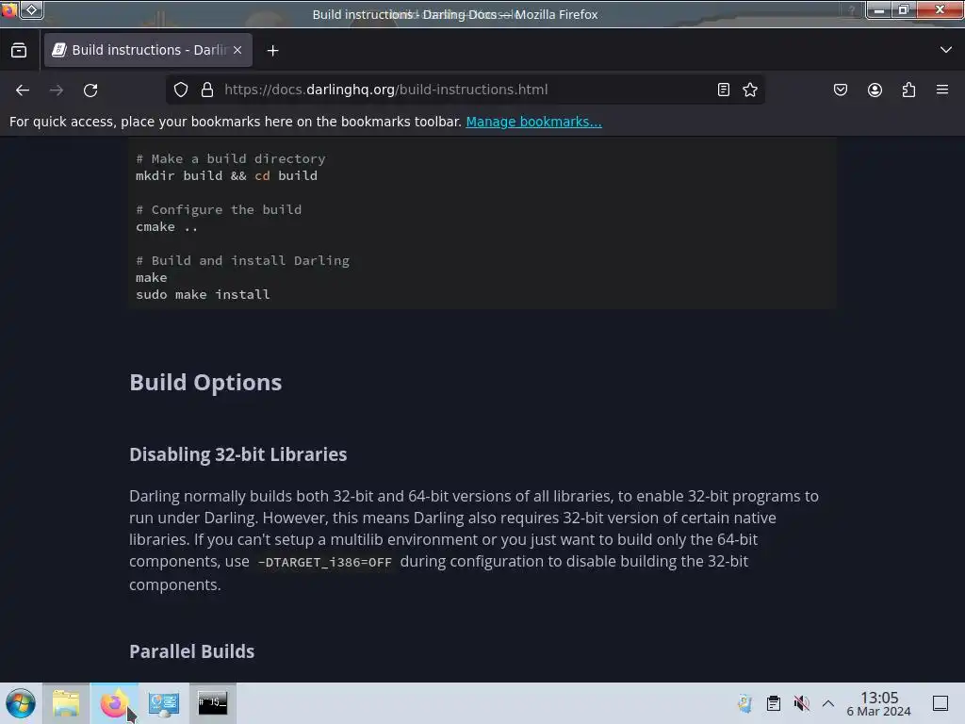The height and width of the screenshot is (724, 965).
Task: View site security padlock details
Action: 207,90
